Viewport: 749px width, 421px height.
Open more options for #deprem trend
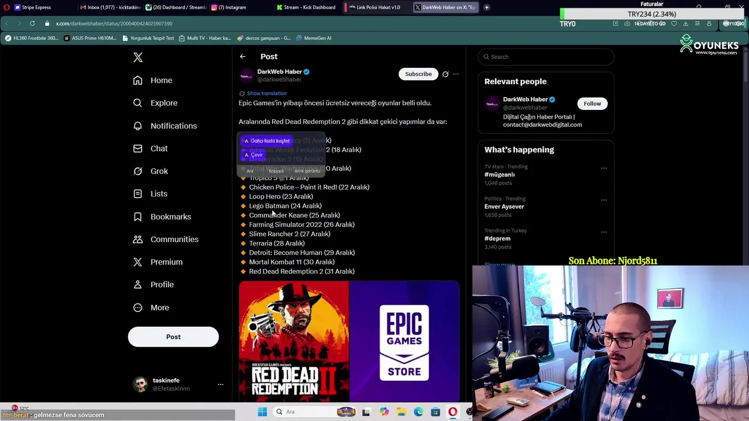click(x=604, y=232)
